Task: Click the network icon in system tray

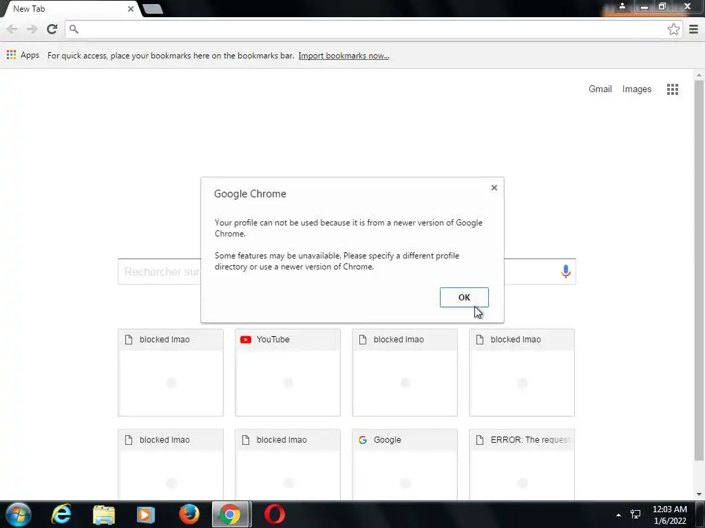Action: (635, 514)
